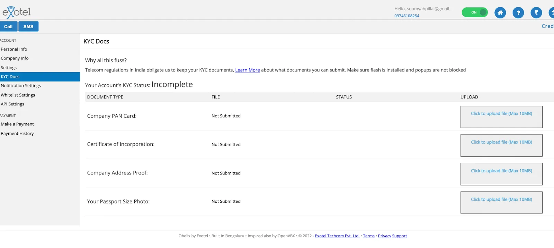Click the Incomplete KYC status text
Screen dimensions: 554x248
[172, 85]
